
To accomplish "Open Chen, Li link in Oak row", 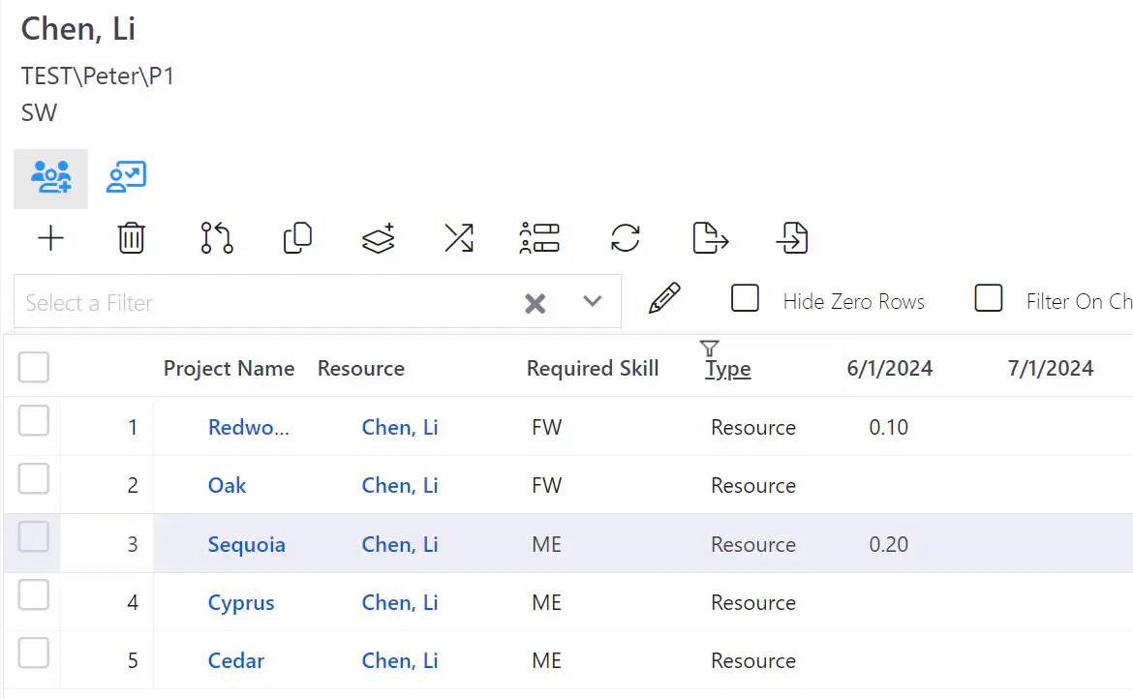I will 400,486.
